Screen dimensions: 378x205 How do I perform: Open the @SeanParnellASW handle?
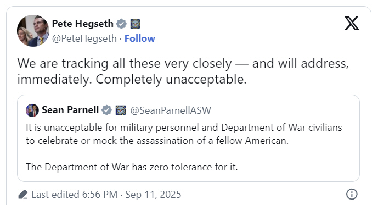point(171,110)
